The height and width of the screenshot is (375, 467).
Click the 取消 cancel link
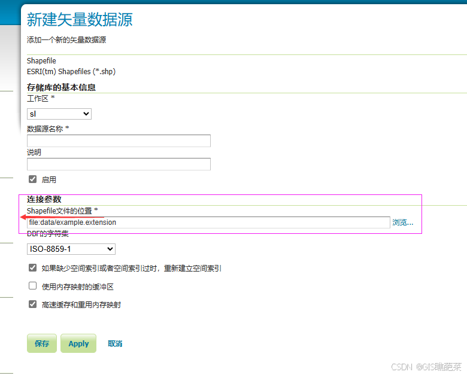115,344
